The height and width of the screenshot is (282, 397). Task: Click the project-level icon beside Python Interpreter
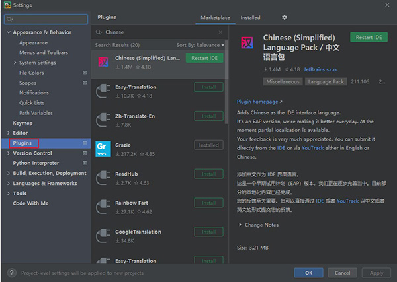pyautogui.click(x=85, y=163)
